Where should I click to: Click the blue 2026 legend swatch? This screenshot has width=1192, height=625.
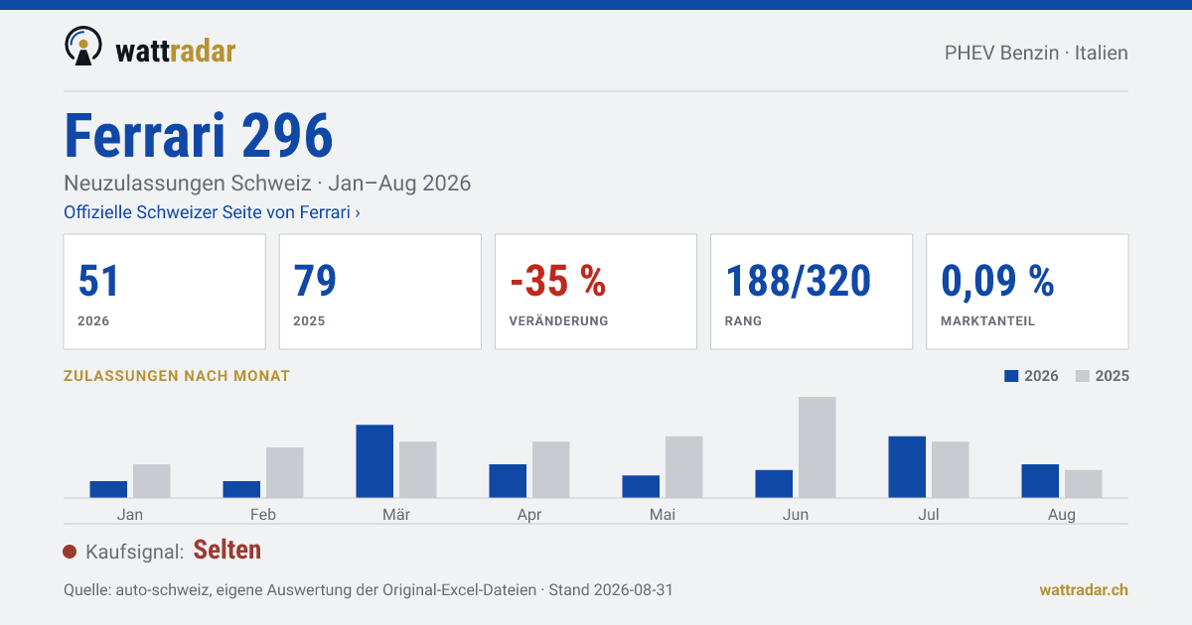coord(1012,376)
